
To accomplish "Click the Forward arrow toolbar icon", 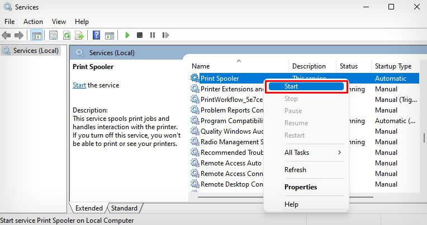I will pos(19,35).
